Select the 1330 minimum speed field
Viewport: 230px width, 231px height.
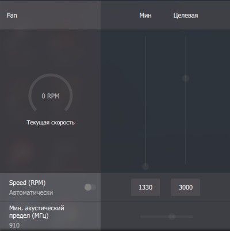pos(145,187)
